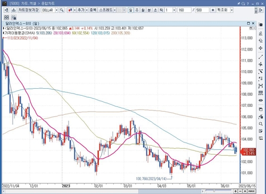Click the 중복 overlay button
The height and width of the screenshot is (194, 266).
pyautogui.click(x=93, y=10)
